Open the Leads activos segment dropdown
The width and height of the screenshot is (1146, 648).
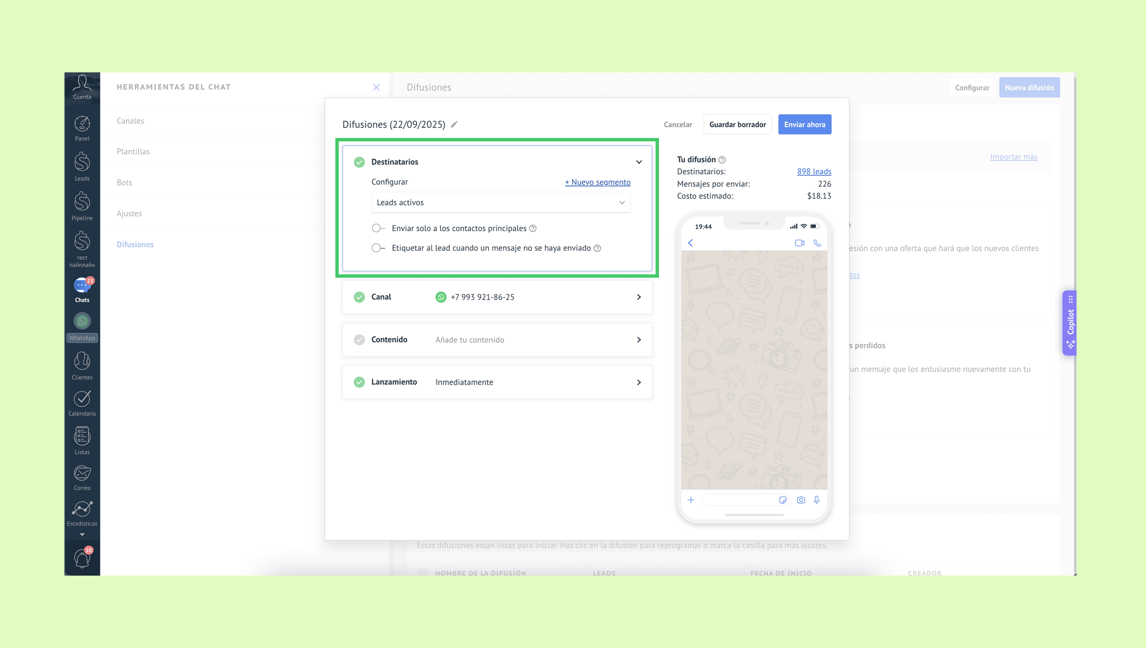[x=501, y=202]
